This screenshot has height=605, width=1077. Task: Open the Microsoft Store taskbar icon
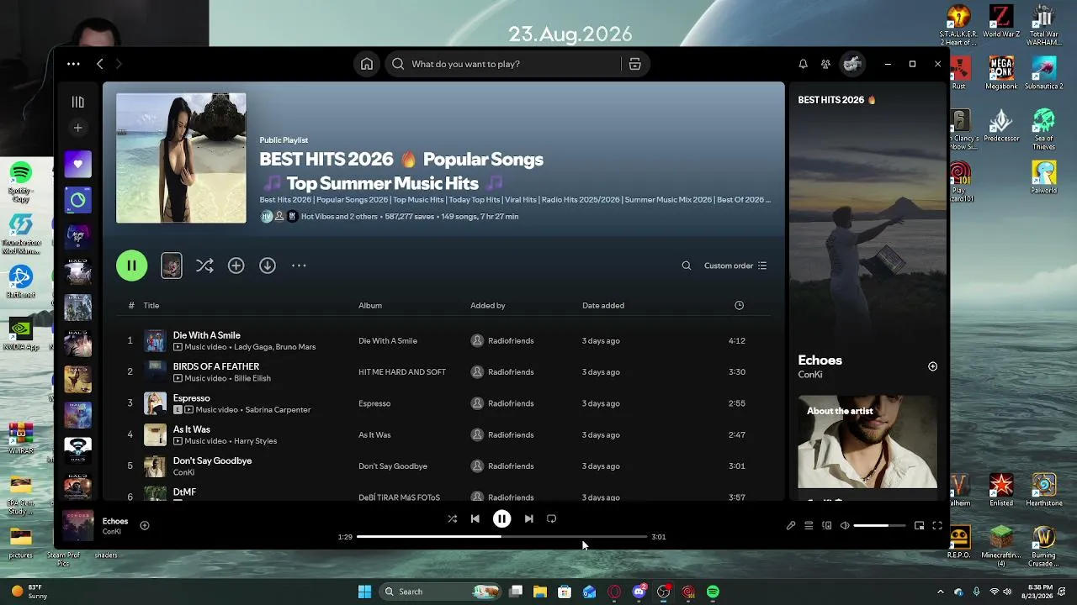(x=565, y=592)
